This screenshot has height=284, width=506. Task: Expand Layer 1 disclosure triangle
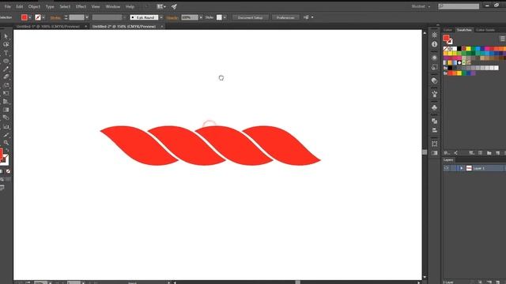click(x=462, y=168)
